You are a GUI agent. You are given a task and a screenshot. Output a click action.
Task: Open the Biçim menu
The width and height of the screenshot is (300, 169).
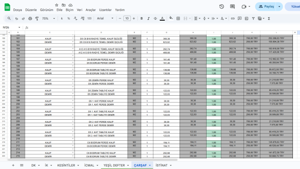(69, 10)
